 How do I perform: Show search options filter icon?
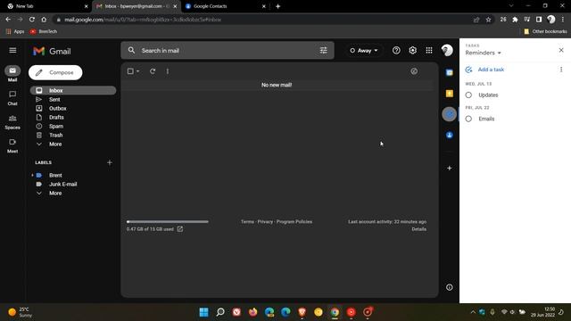click(323, 50)
